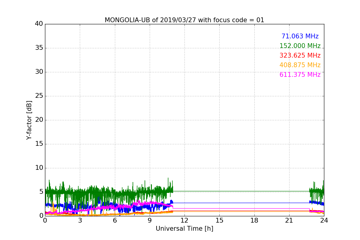The width and height of the screenshot is (360, 240).
Task: Click the y-axis tick label 10
Action: tap(39, 168)
